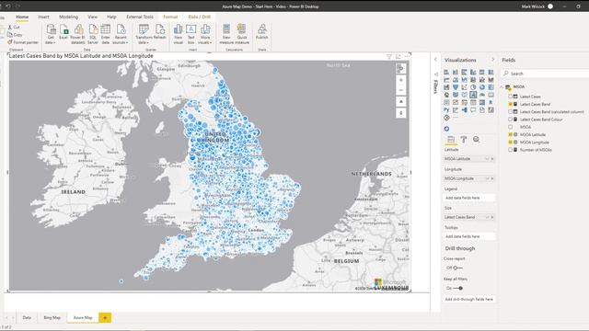Uncheck the MSOA Longitude field

[510, 143]
